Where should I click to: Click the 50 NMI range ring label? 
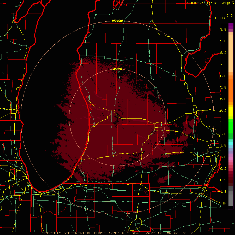(117, 69)
